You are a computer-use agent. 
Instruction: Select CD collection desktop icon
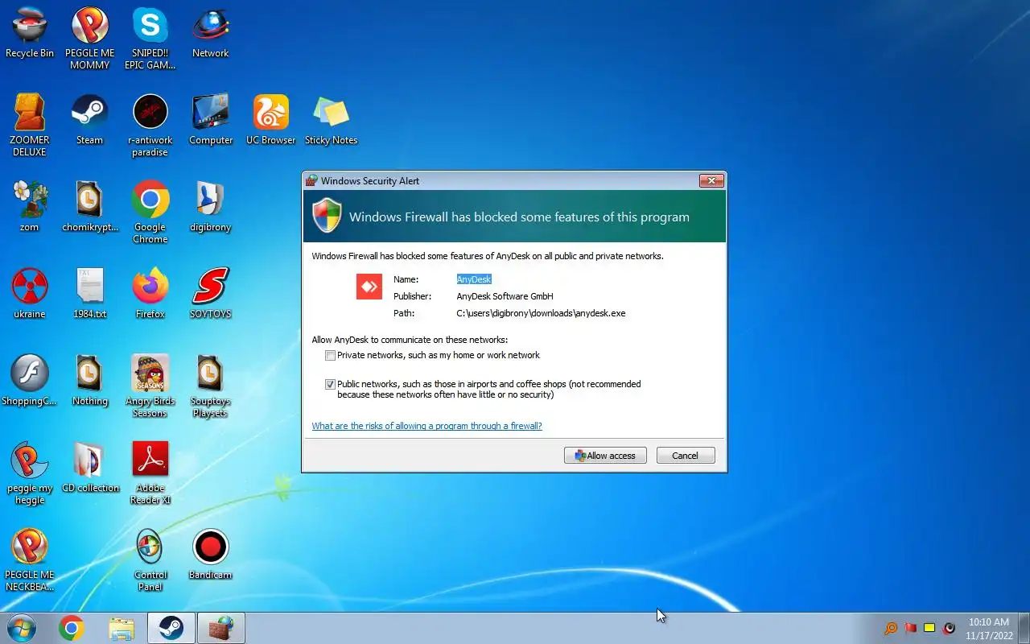pyautogui.click(x=90, y=468)
